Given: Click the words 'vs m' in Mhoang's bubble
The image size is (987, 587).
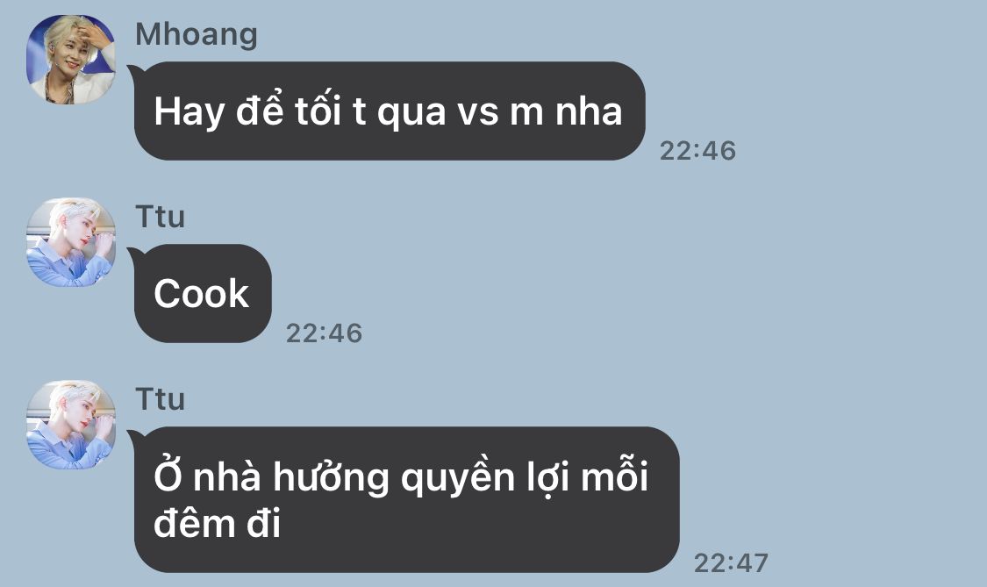Looking at the screenshot, I should [x=500, y=113].
